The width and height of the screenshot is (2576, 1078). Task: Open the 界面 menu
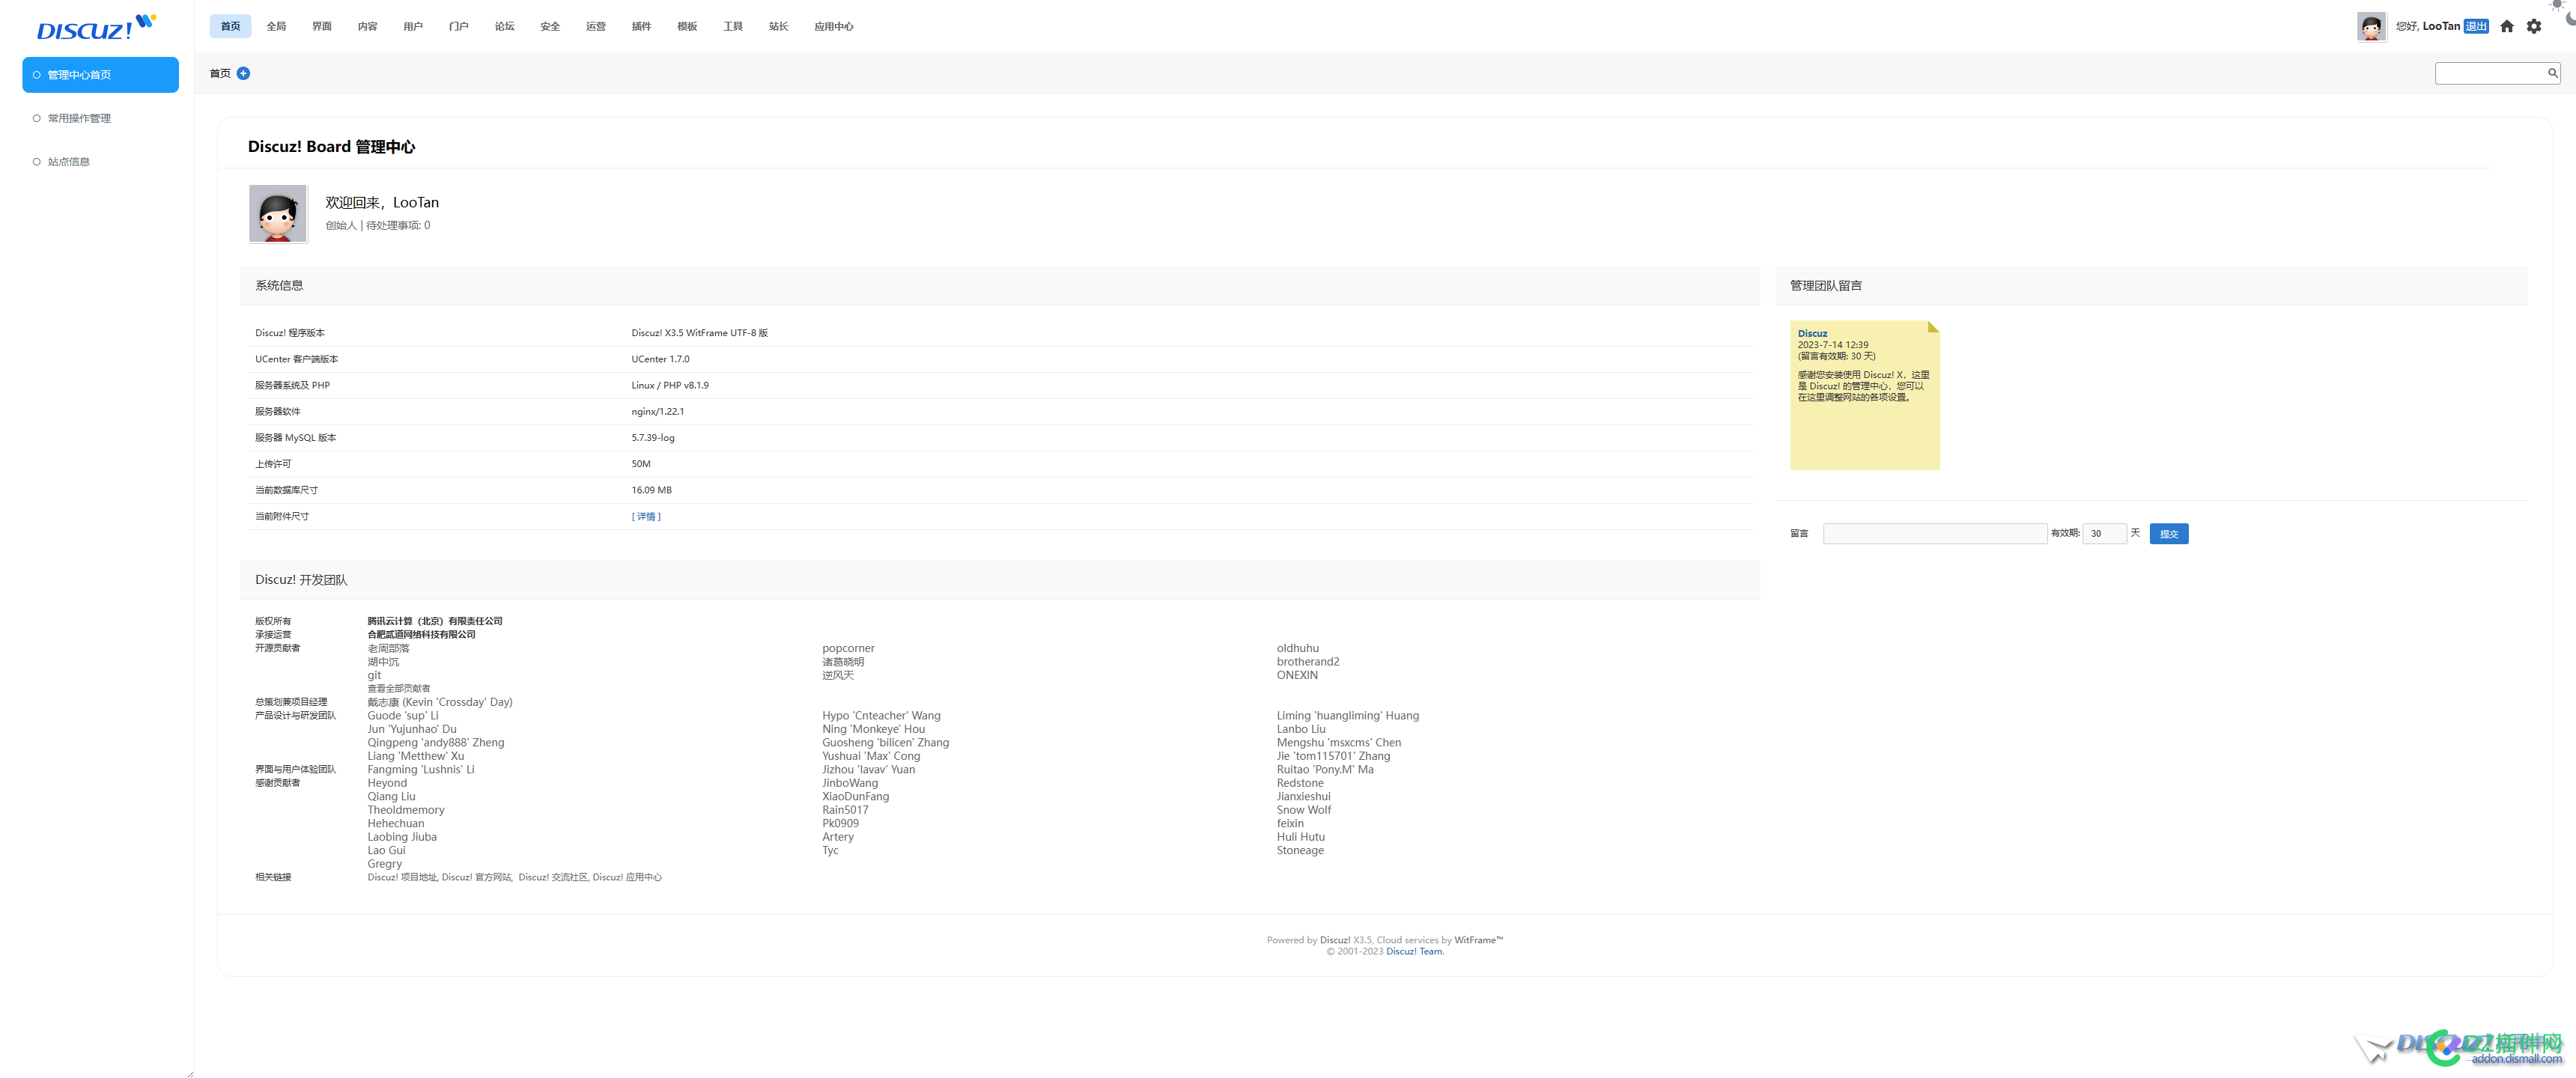(x=322, y=26)
